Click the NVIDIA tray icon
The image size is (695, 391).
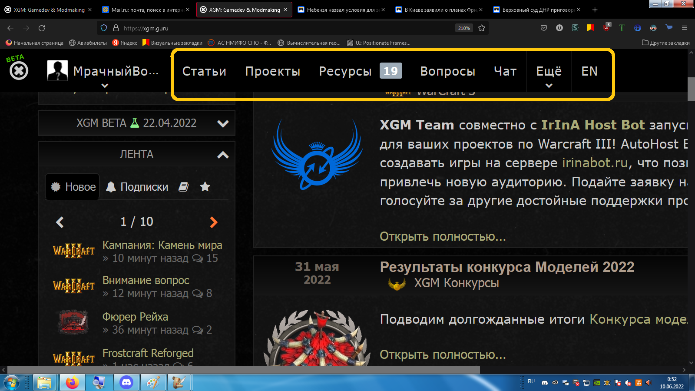[597, 383]
